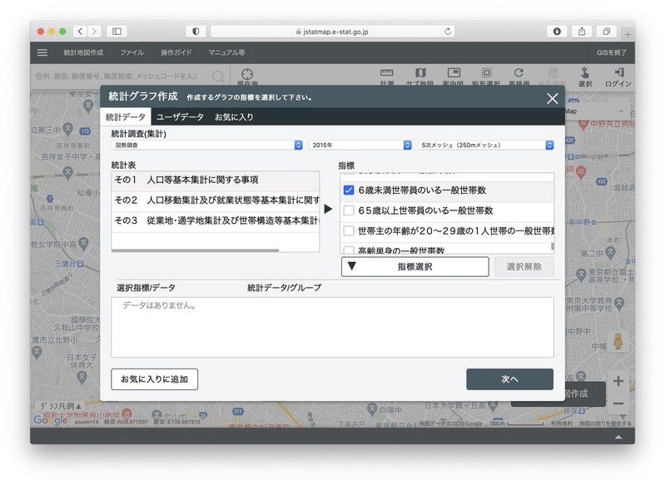Click 地図の誤りを報告する map link
Viewport: 666px width, 485px height.
coord(605,423)
